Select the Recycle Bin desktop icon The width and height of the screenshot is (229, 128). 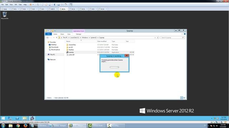click(x=5, y=16)
